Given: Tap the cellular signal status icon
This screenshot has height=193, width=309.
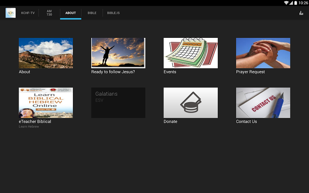Looking at the screenshot, I should (291, 3).
